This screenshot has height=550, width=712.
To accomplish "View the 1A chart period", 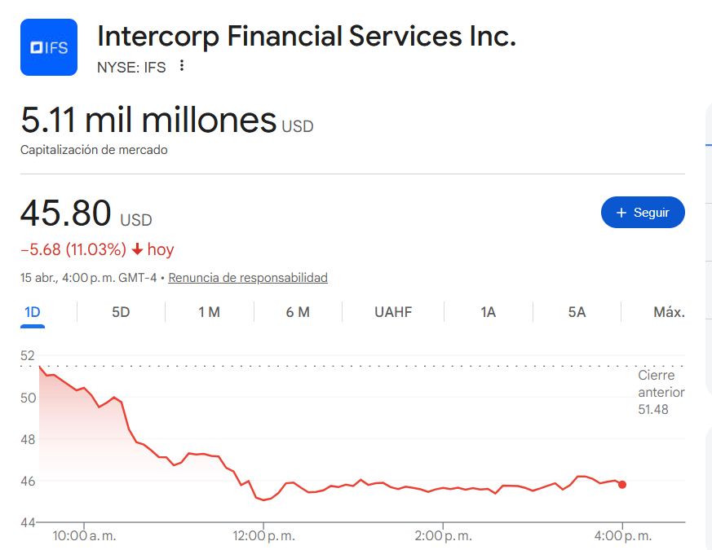I will click(488, 312).
